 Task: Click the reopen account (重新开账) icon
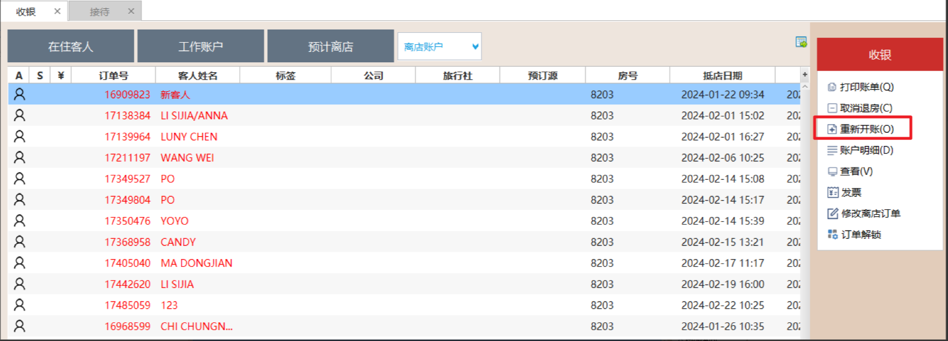[x=832, y=130]
